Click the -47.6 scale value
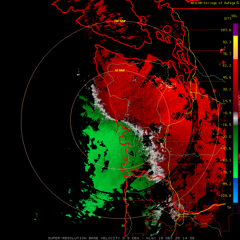This screenshot has height=240, width=240. pos(226,149)
